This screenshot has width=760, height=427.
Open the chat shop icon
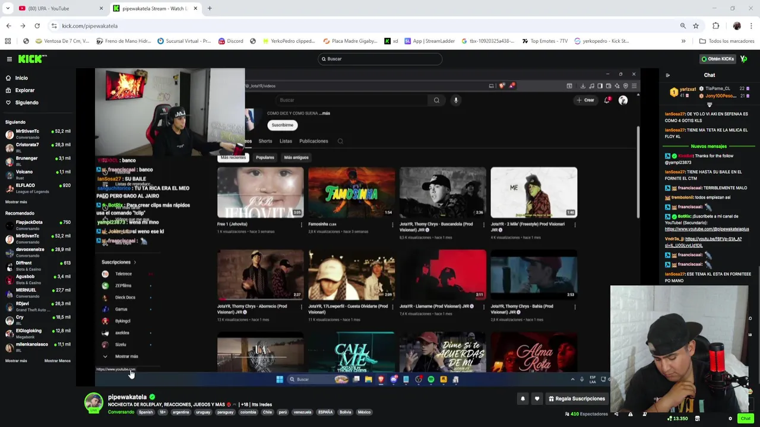coord(697,419)
